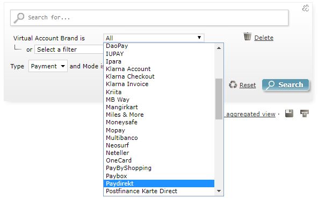This screenshot has height=205, width=318.
Task: Select Neosurf from the list
Action: pyautogui.click(x=159, y=145)
